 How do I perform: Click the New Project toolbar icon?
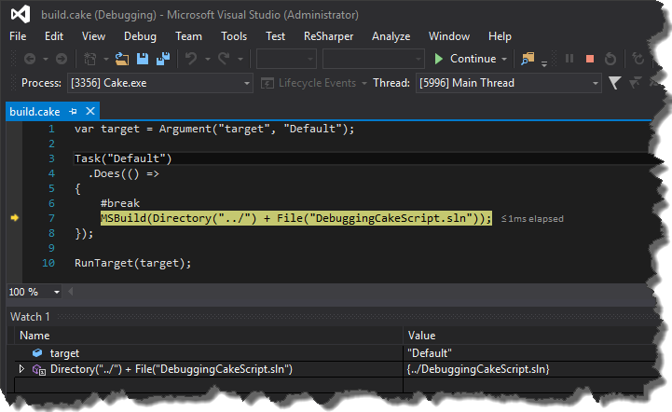click(89, 59)
